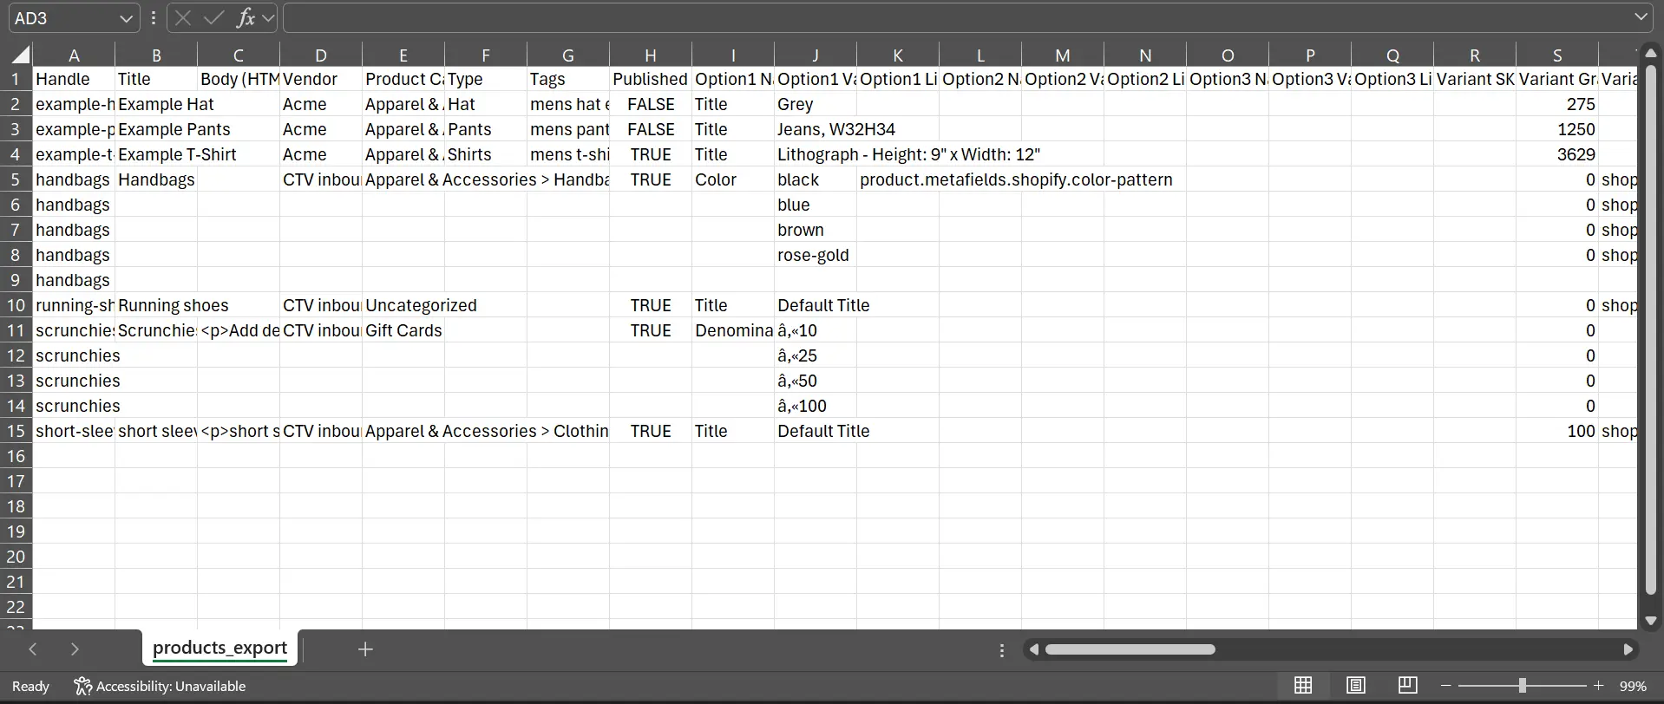
Task: Click cell containing "Uncategorized"
Action: click(x=403, y=305)
